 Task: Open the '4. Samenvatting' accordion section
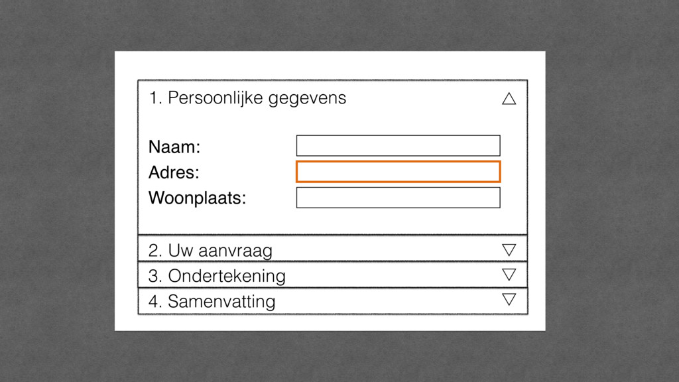pyautogui.click(x=333, y=300)
